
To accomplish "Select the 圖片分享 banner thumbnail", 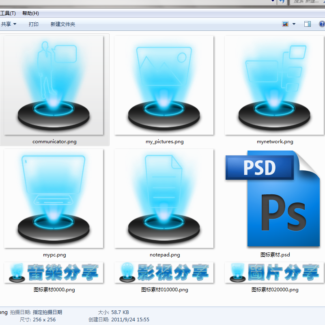I will coord(274,272).
